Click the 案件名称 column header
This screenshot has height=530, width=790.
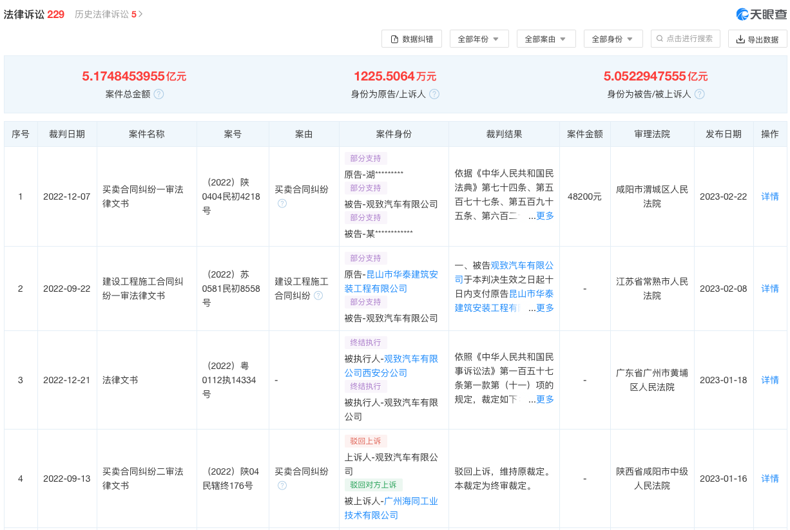coord(146,134)
